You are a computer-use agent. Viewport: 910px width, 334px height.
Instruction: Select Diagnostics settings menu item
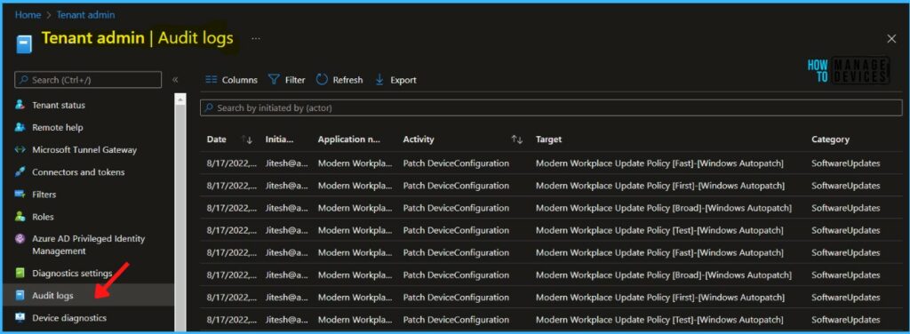(72, 273)
